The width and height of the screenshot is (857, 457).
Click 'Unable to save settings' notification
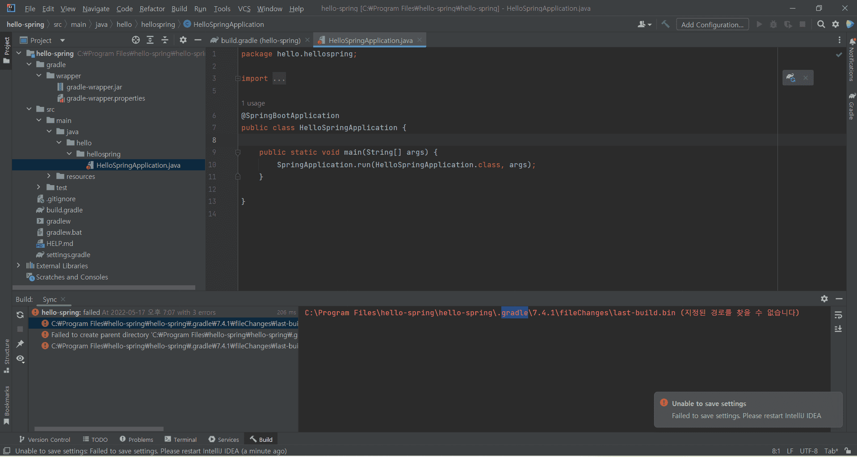(x=748, y=410)
